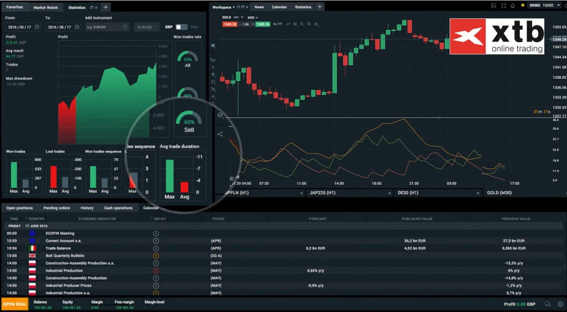Select the plus crosshair drawing tool

(213, 67)
